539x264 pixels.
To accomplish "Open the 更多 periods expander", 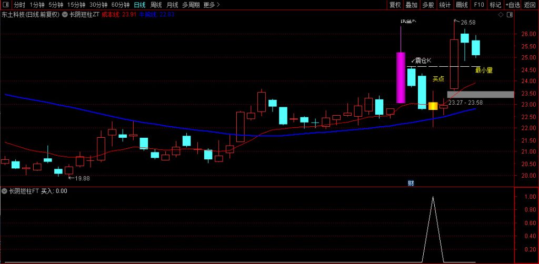I will click(x=212, y=5).
